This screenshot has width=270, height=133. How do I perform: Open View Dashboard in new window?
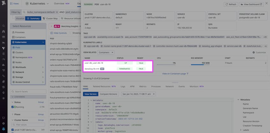[x=251, y=4]
